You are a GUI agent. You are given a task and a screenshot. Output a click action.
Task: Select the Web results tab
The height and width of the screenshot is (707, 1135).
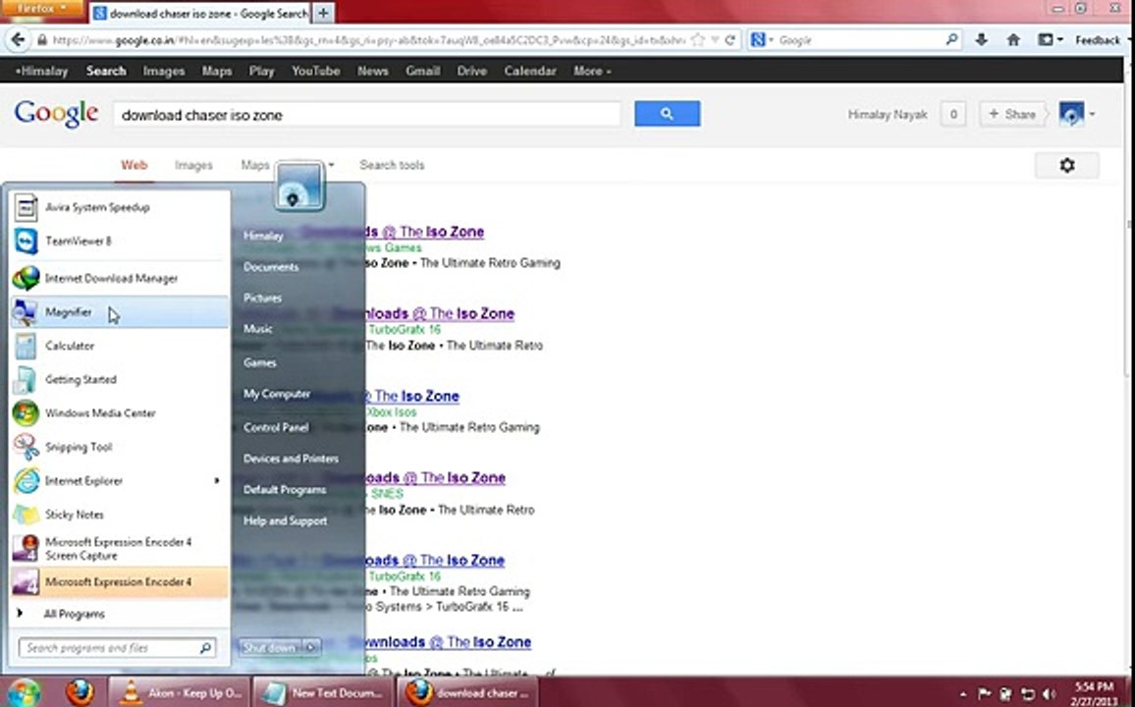point(134,166)
